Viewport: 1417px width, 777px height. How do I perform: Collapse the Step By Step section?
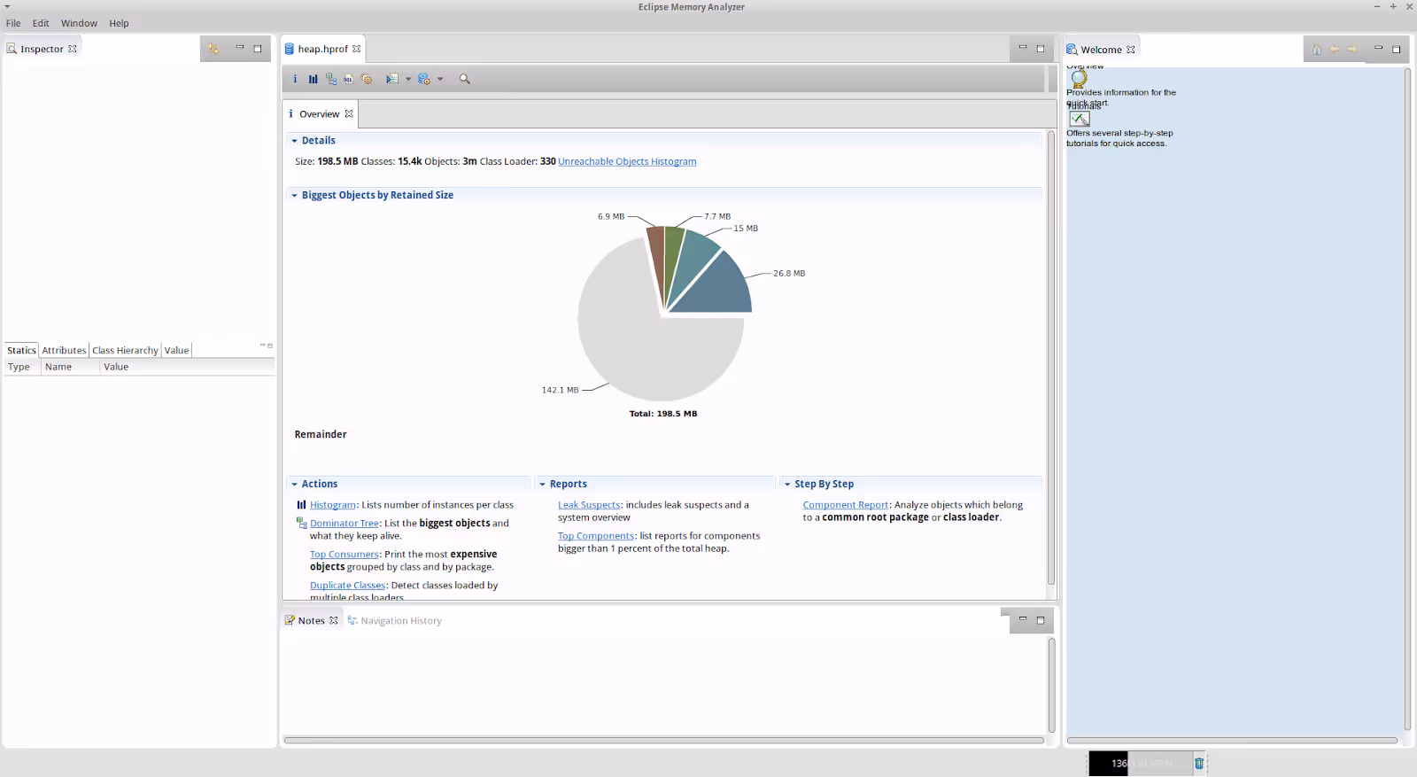[786, 485]
